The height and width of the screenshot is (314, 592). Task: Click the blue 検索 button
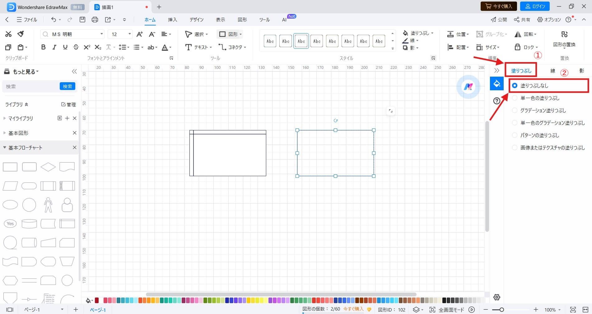coord(68,86)
